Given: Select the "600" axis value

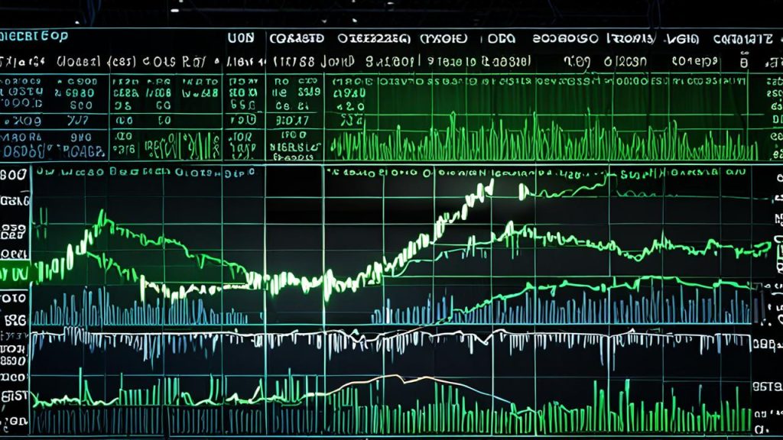Looking at the screenshot, I should pos(14,175).
